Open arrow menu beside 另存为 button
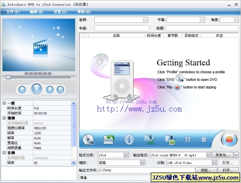The width and height of the screenshot is (241, 183). click(237, 155)
